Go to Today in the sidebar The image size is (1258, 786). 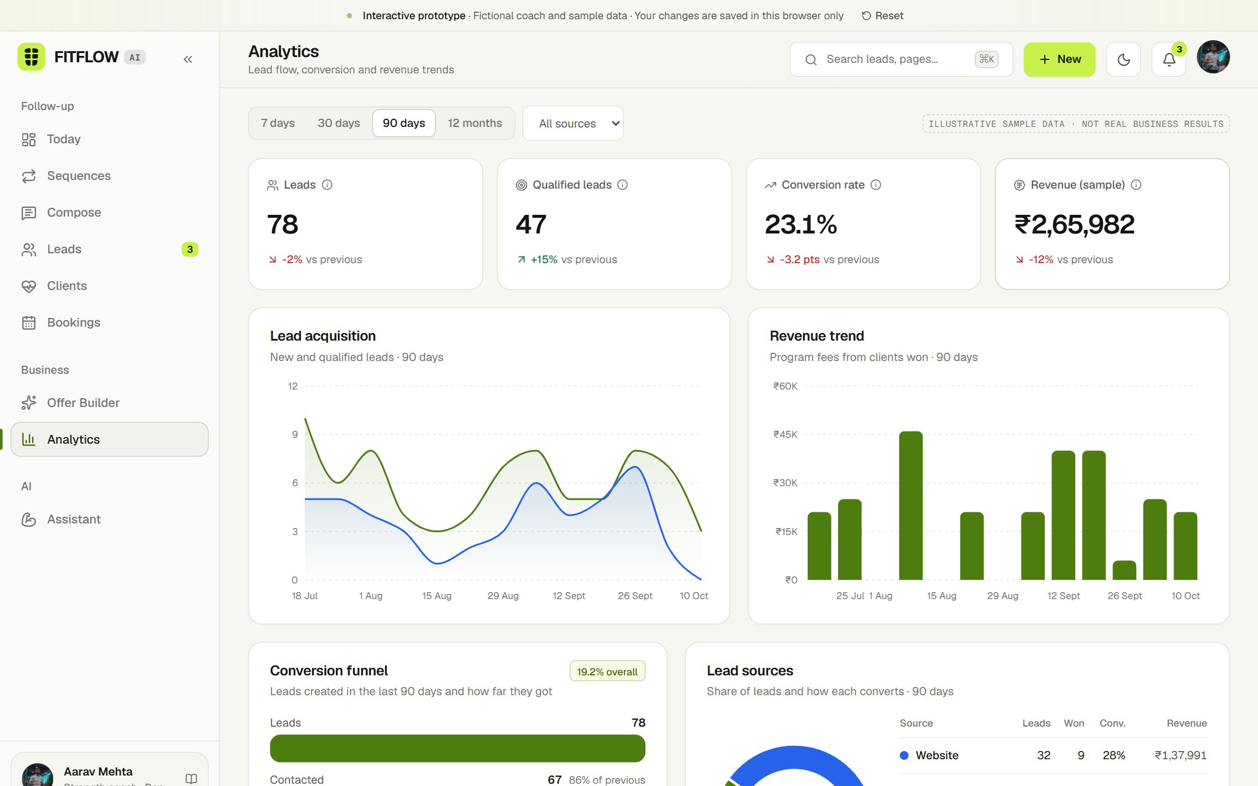[x=109, y=139]
